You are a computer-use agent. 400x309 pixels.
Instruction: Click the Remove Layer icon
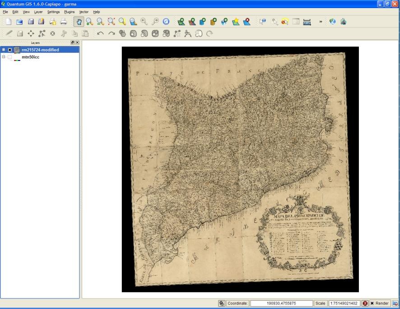(247, 22)
